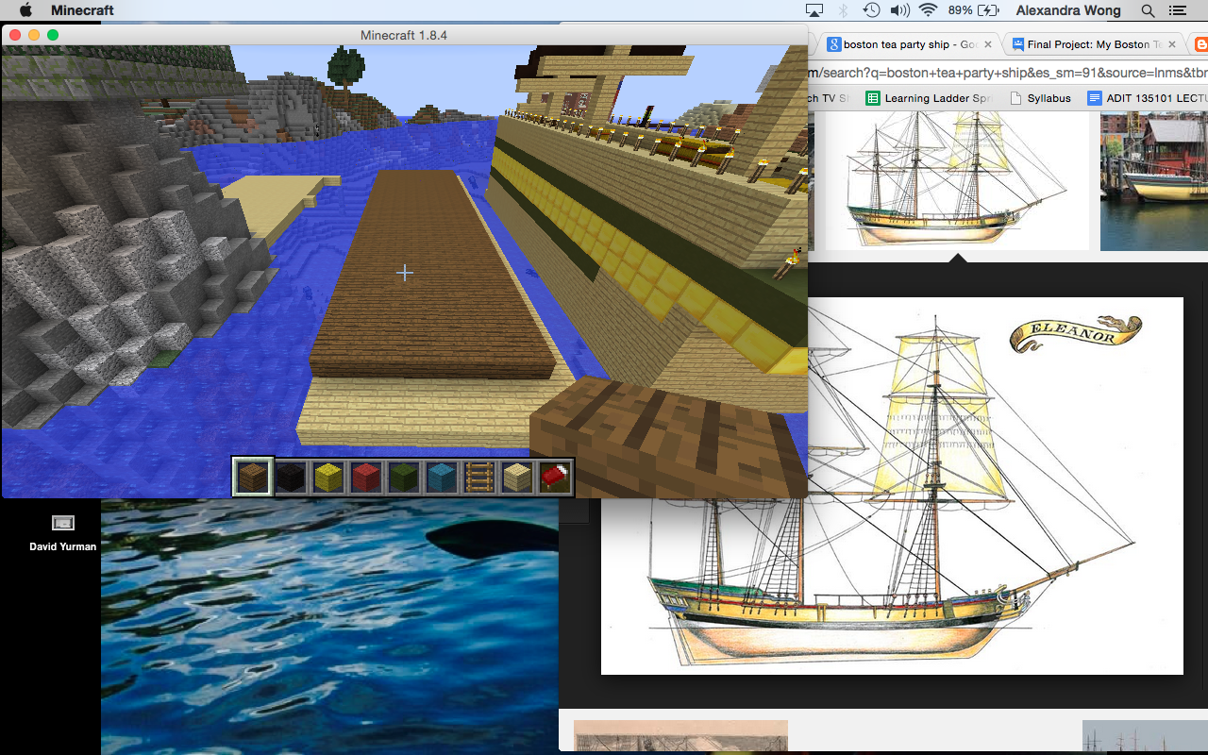Open the Notification Center icon

(x=1177, y=10)
